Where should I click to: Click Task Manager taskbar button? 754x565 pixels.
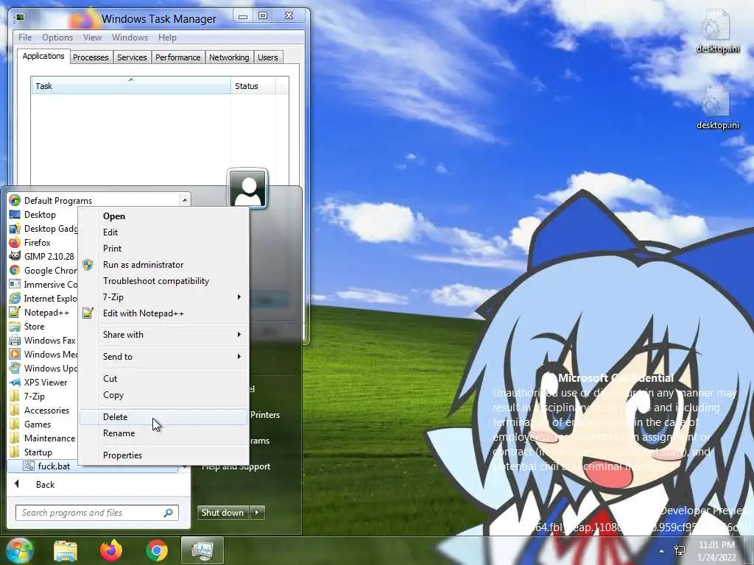tap(202, 550)
